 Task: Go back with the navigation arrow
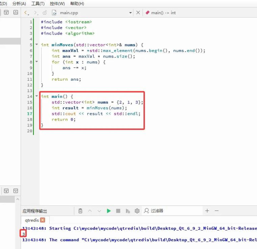(26, 12)
